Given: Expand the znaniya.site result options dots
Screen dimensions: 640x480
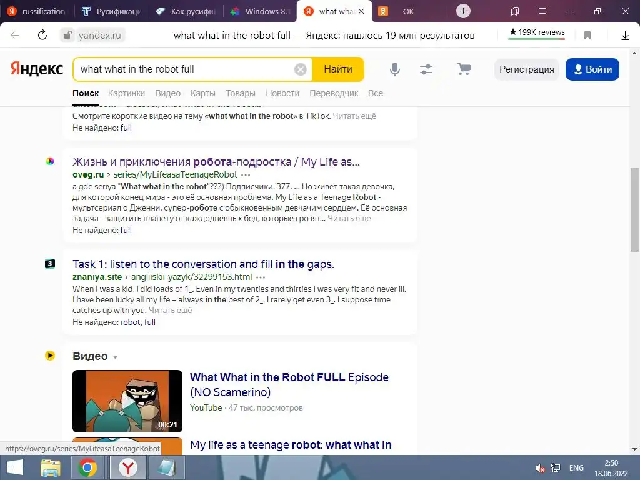Looking at the screenshot, I should click(261, 277).
